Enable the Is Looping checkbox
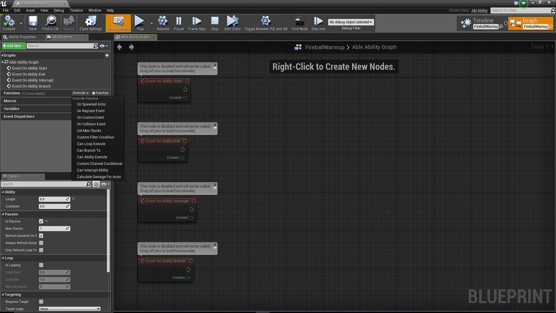 (41, 265)
